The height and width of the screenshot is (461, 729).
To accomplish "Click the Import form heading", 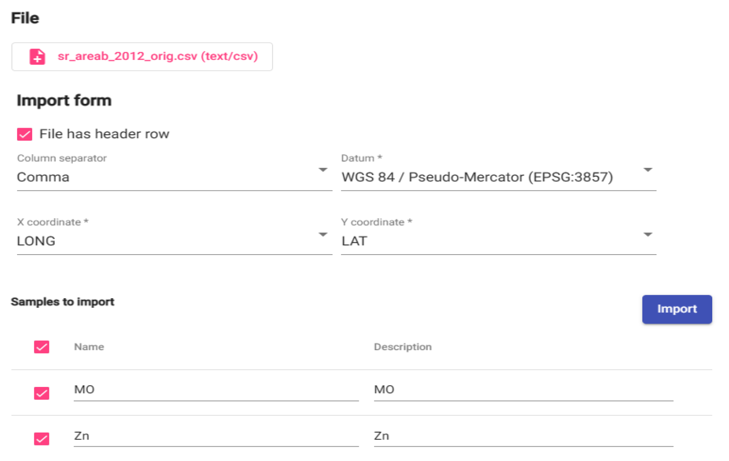I will (64, 100).
